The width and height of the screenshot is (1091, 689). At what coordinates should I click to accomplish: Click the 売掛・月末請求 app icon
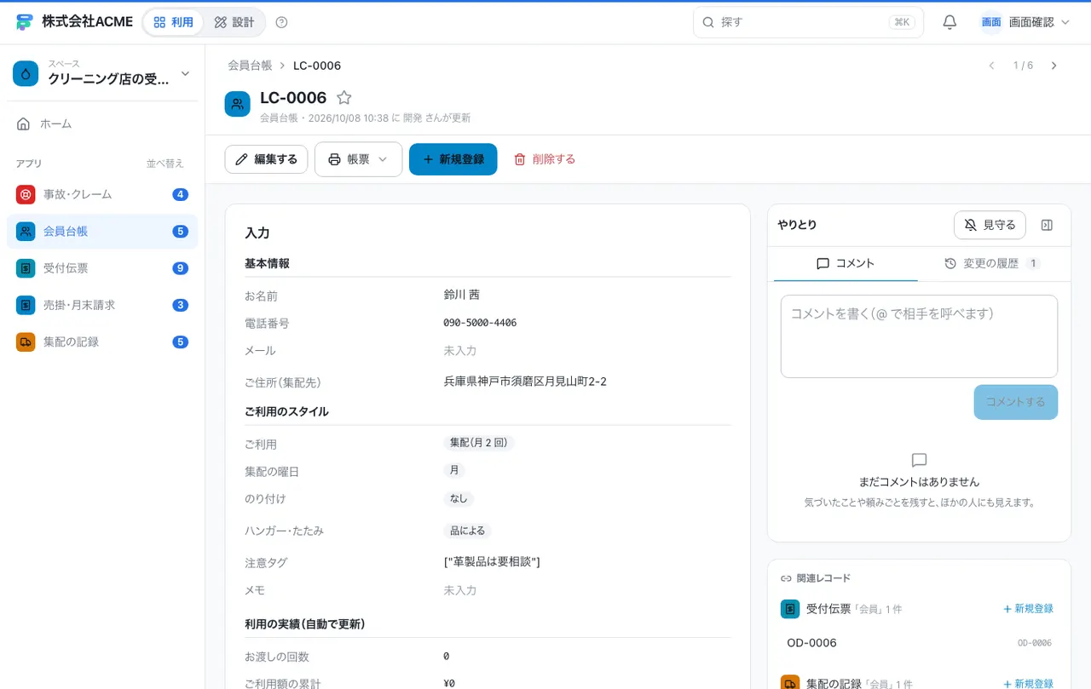coord(26,305)
